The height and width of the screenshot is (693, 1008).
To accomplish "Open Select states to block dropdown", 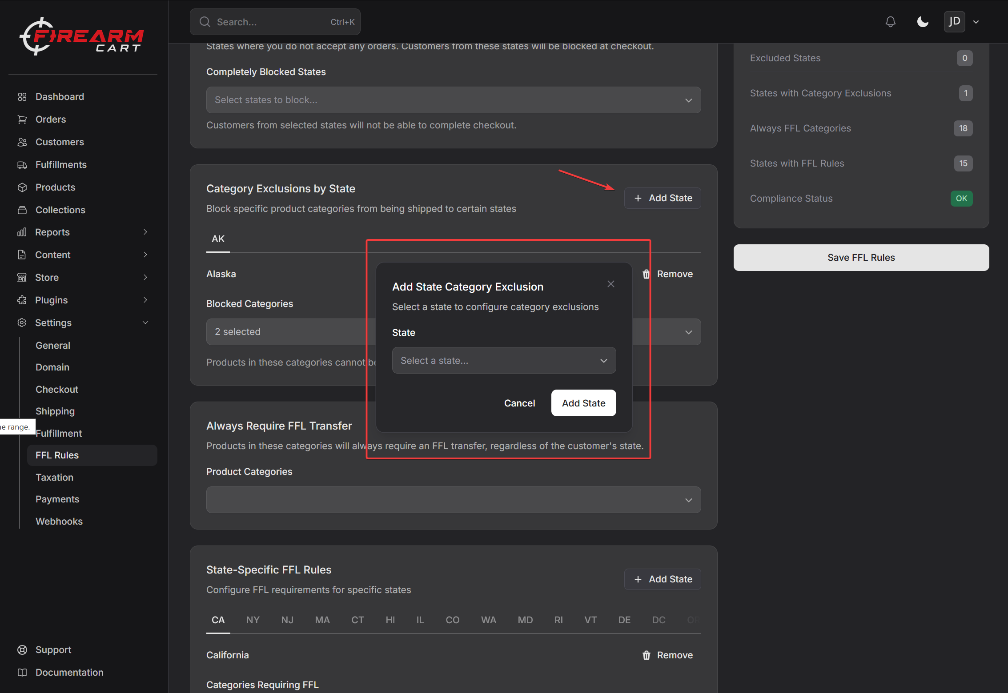I will coord(454,100).
